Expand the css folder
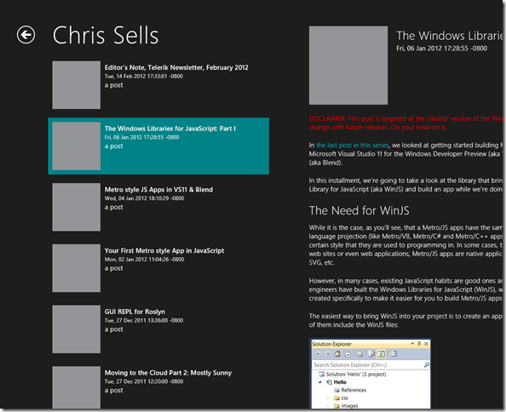 click(x=328, y=398)
